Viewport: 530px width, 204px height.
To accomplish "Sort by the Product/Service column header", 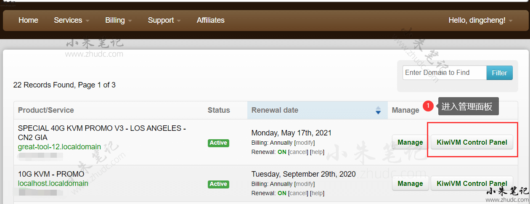I will (46, 110).
